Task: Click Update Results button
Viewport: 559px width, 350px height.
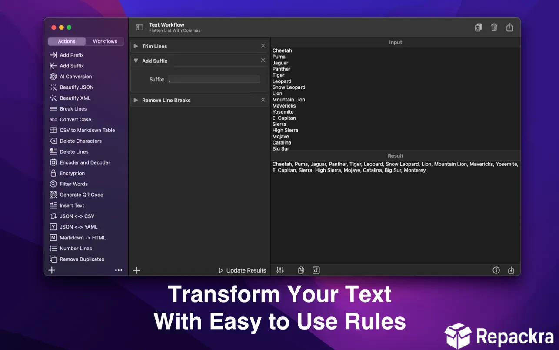Action: 242,270
